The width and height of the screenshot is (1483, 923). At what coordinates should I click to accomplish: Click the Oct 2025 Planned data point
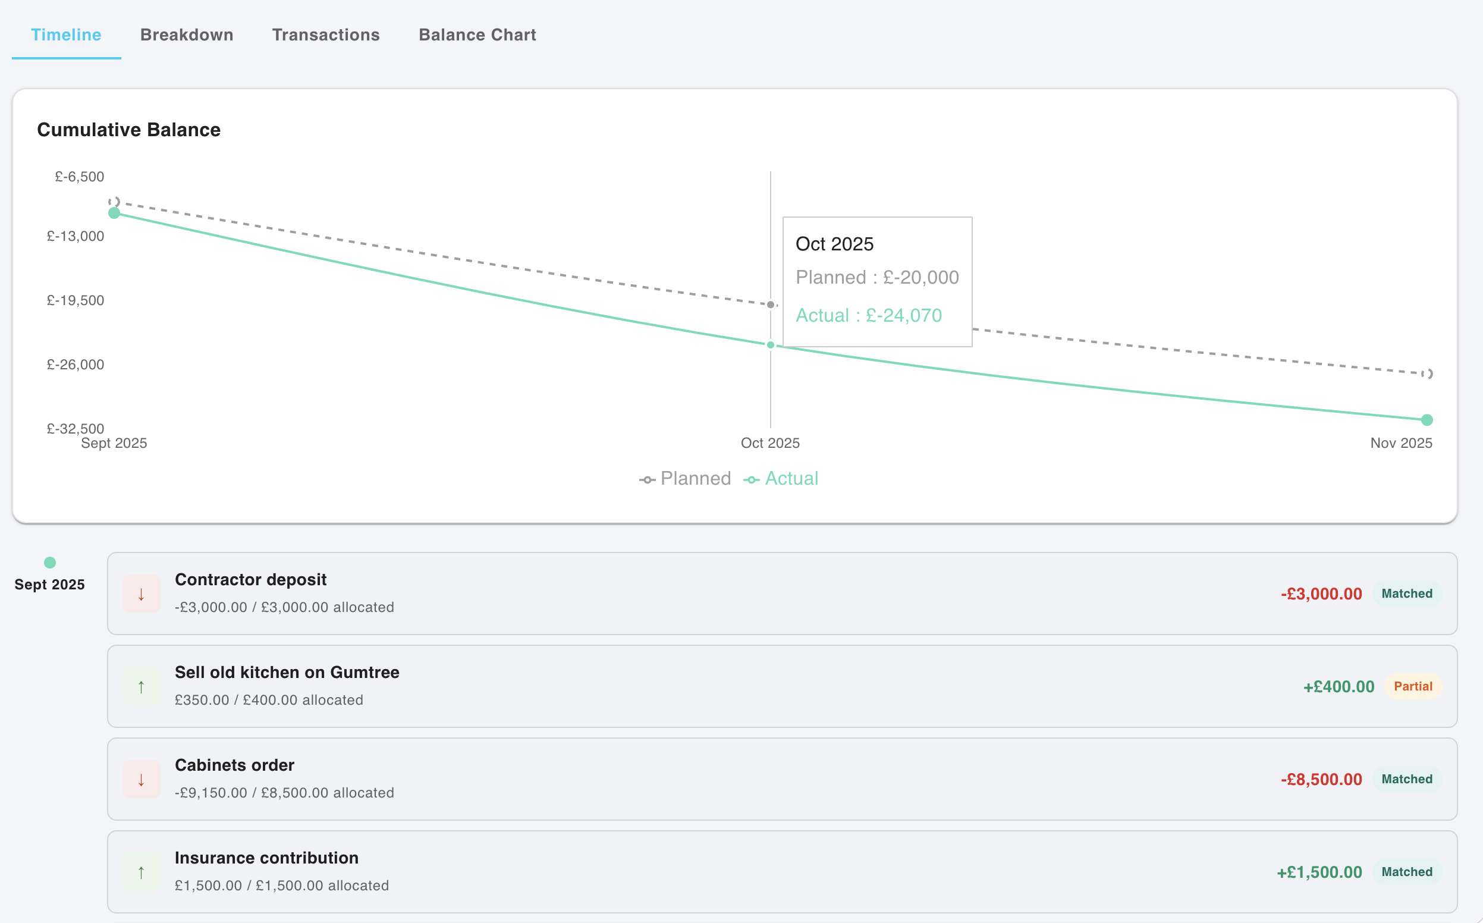771,304
